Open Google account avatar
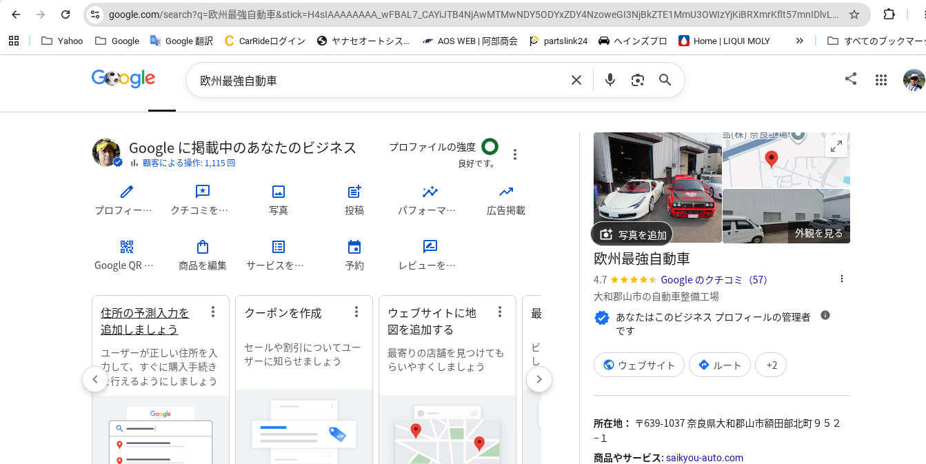 (x=914, y=80)
